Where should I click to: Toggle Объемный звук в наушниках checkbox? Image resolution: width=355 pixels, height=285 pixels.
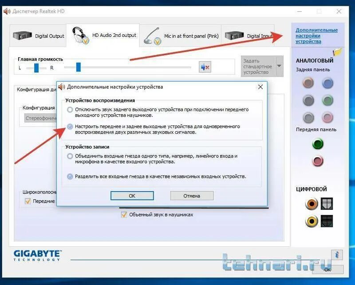(124, 214)
